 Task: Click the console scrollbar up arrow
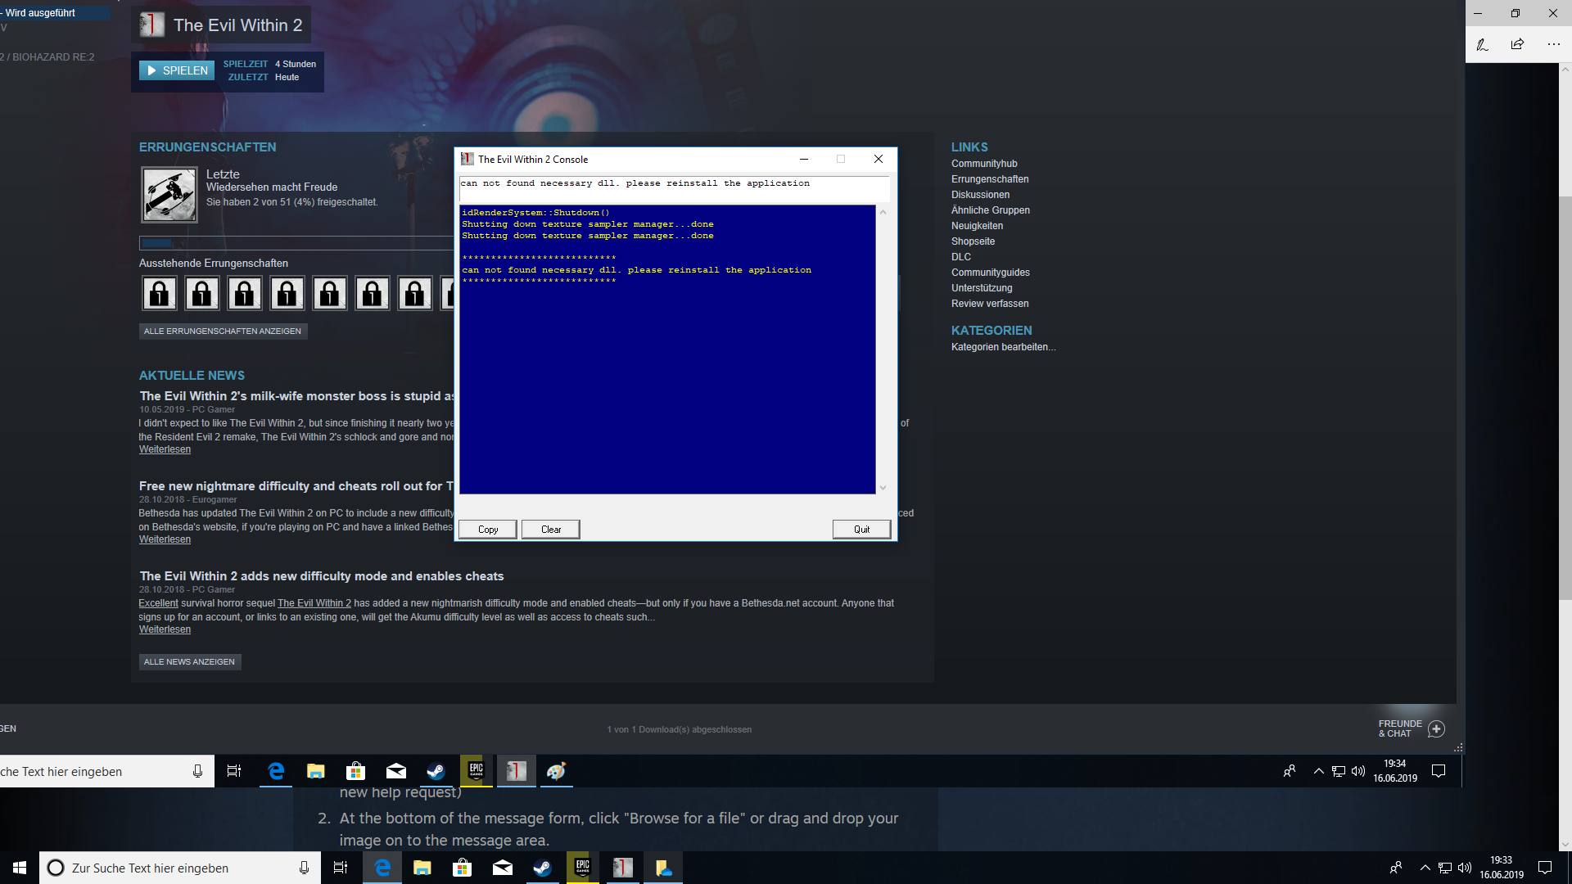click(883, 212)
